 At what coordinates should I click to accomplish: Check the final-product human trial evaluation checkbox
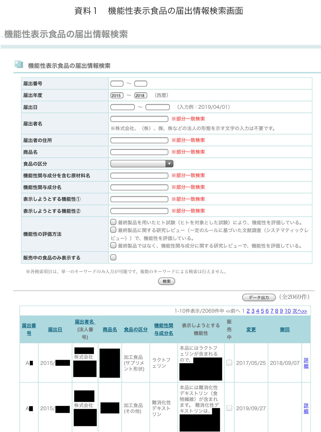click(x=113, y=222)
